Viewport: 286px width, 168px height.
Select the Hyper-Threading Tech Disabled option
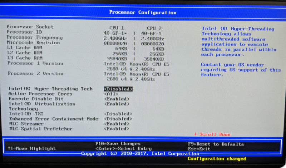tap(118, 89)
